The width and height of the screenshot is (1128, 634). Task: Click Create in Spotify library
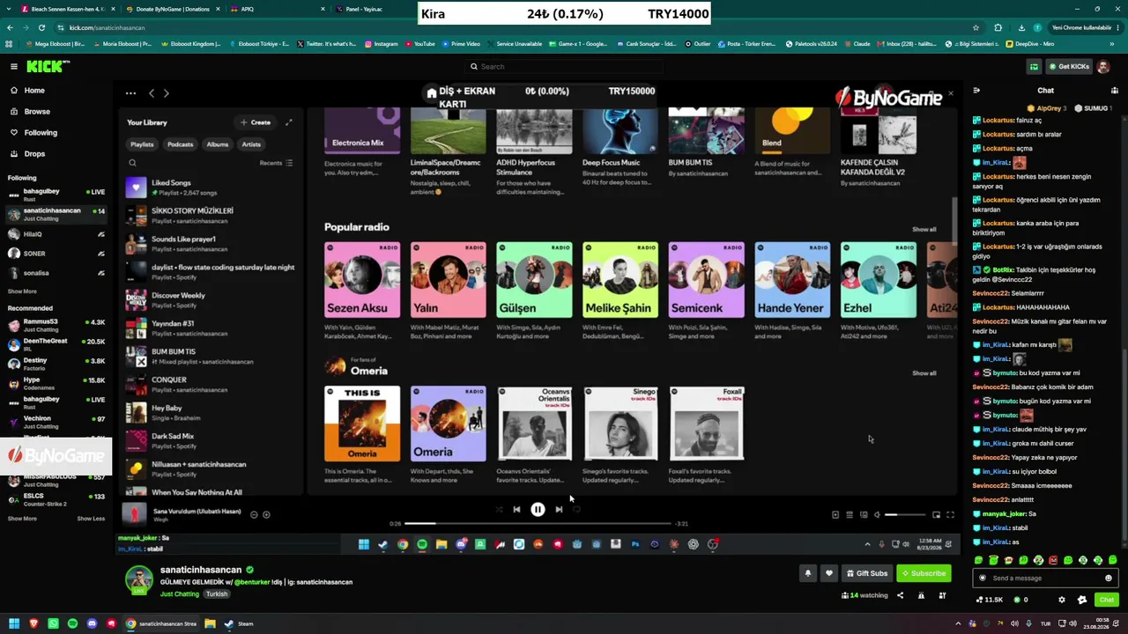(256, 122)
